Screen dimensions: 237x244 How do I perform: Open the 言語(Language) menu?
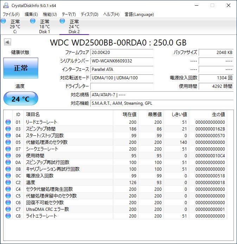pyautogui.click(x=139, y=14)
